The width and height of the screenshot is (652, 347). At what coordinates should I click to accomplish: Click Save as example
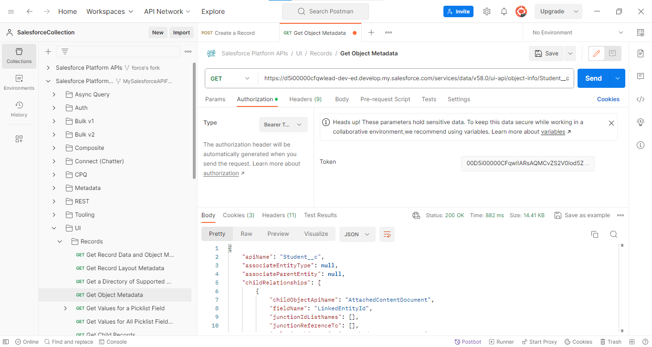(582, 215)
